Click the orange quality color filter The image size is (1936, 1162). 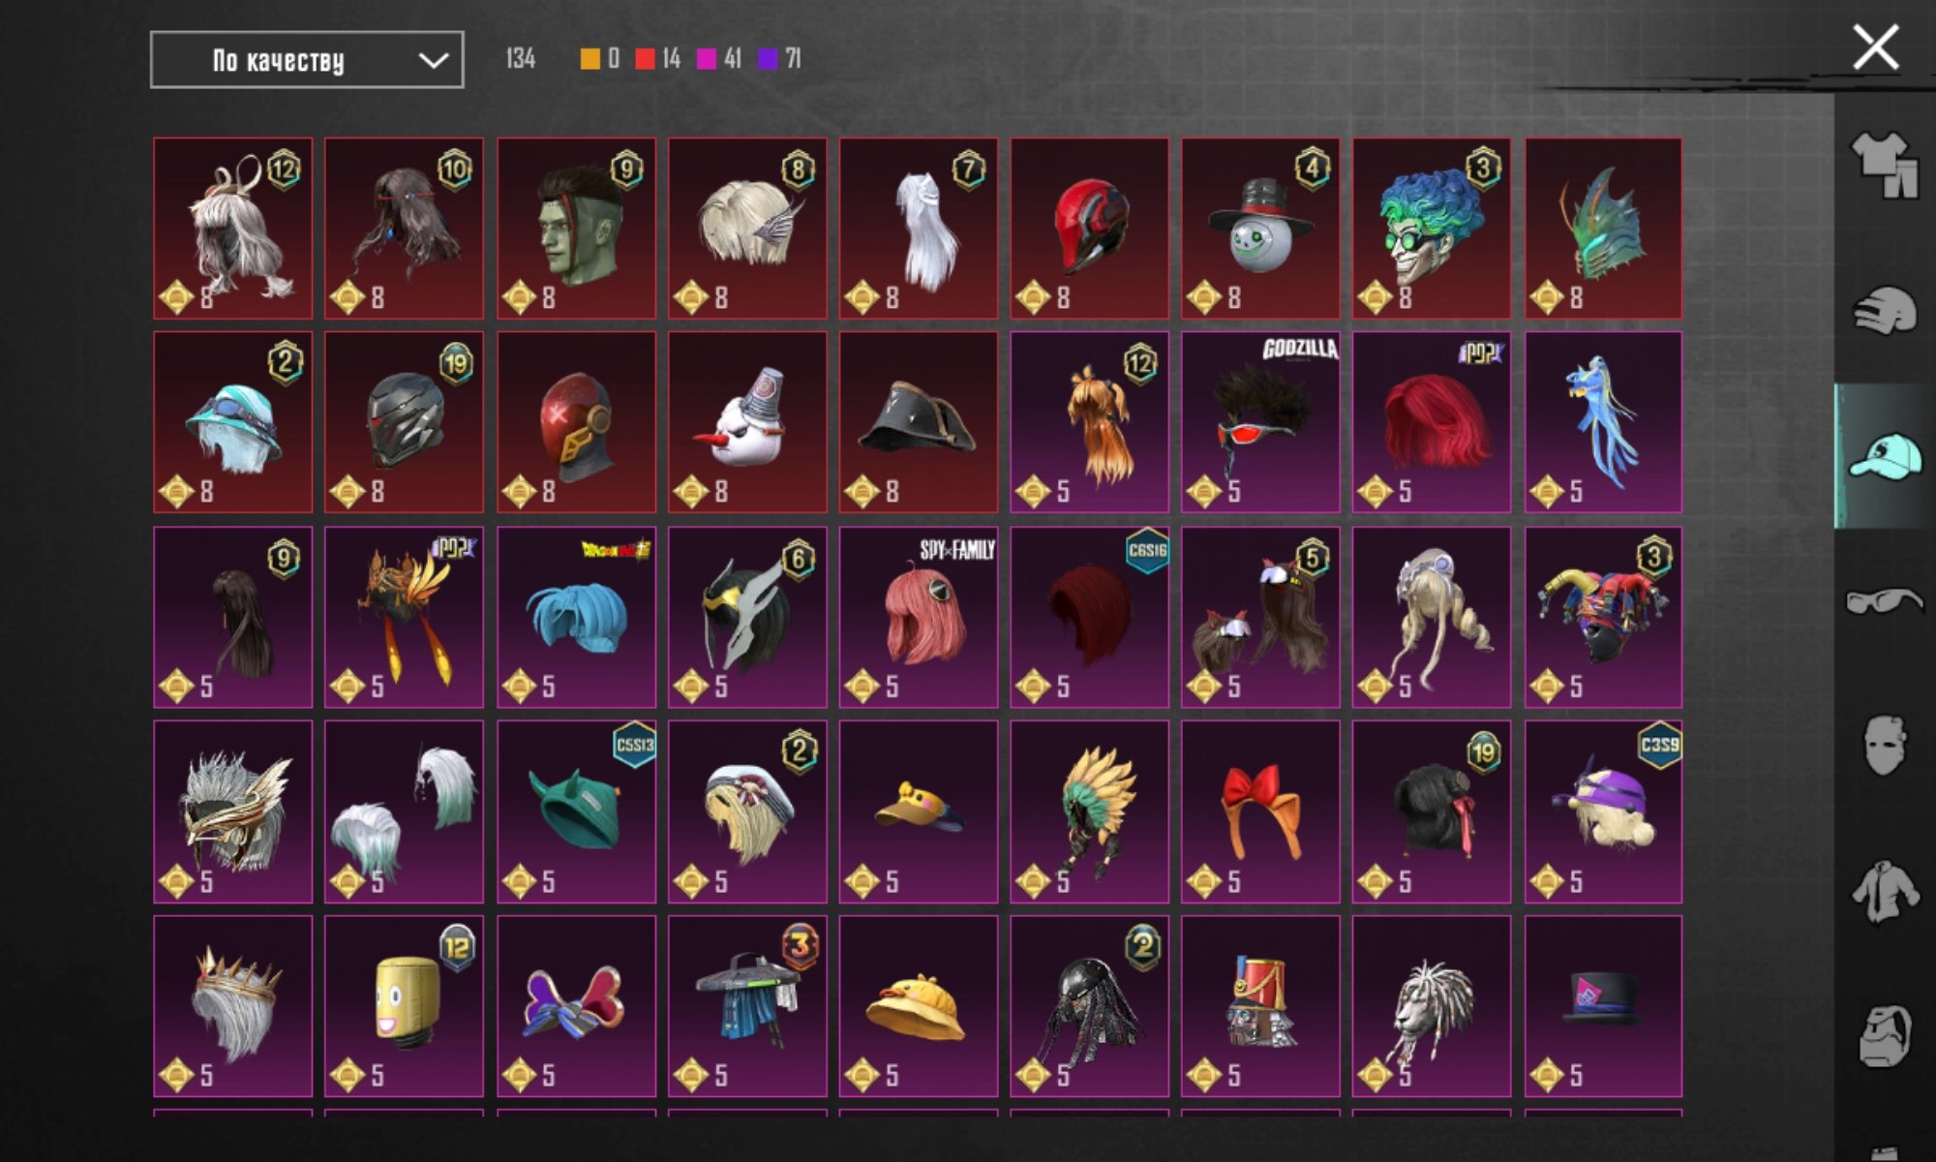click(590, 59)
